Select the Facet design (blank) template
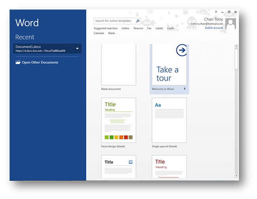This screenshot has height=199, width=257. click(x=118, y=120)
